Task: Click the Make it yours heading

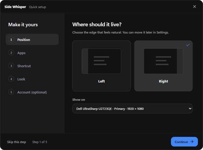Action: (x=23, y=25)
